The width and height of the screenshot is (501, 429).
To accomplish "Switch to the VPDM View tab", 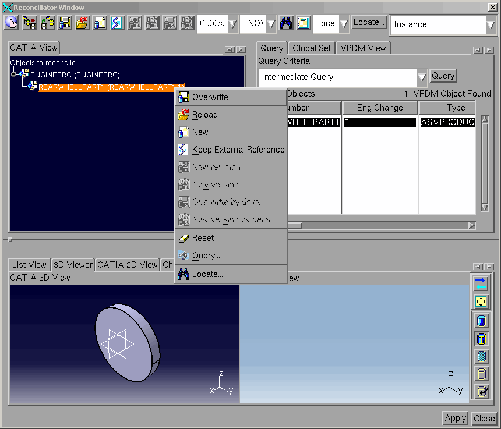I will tap(363, 48).
